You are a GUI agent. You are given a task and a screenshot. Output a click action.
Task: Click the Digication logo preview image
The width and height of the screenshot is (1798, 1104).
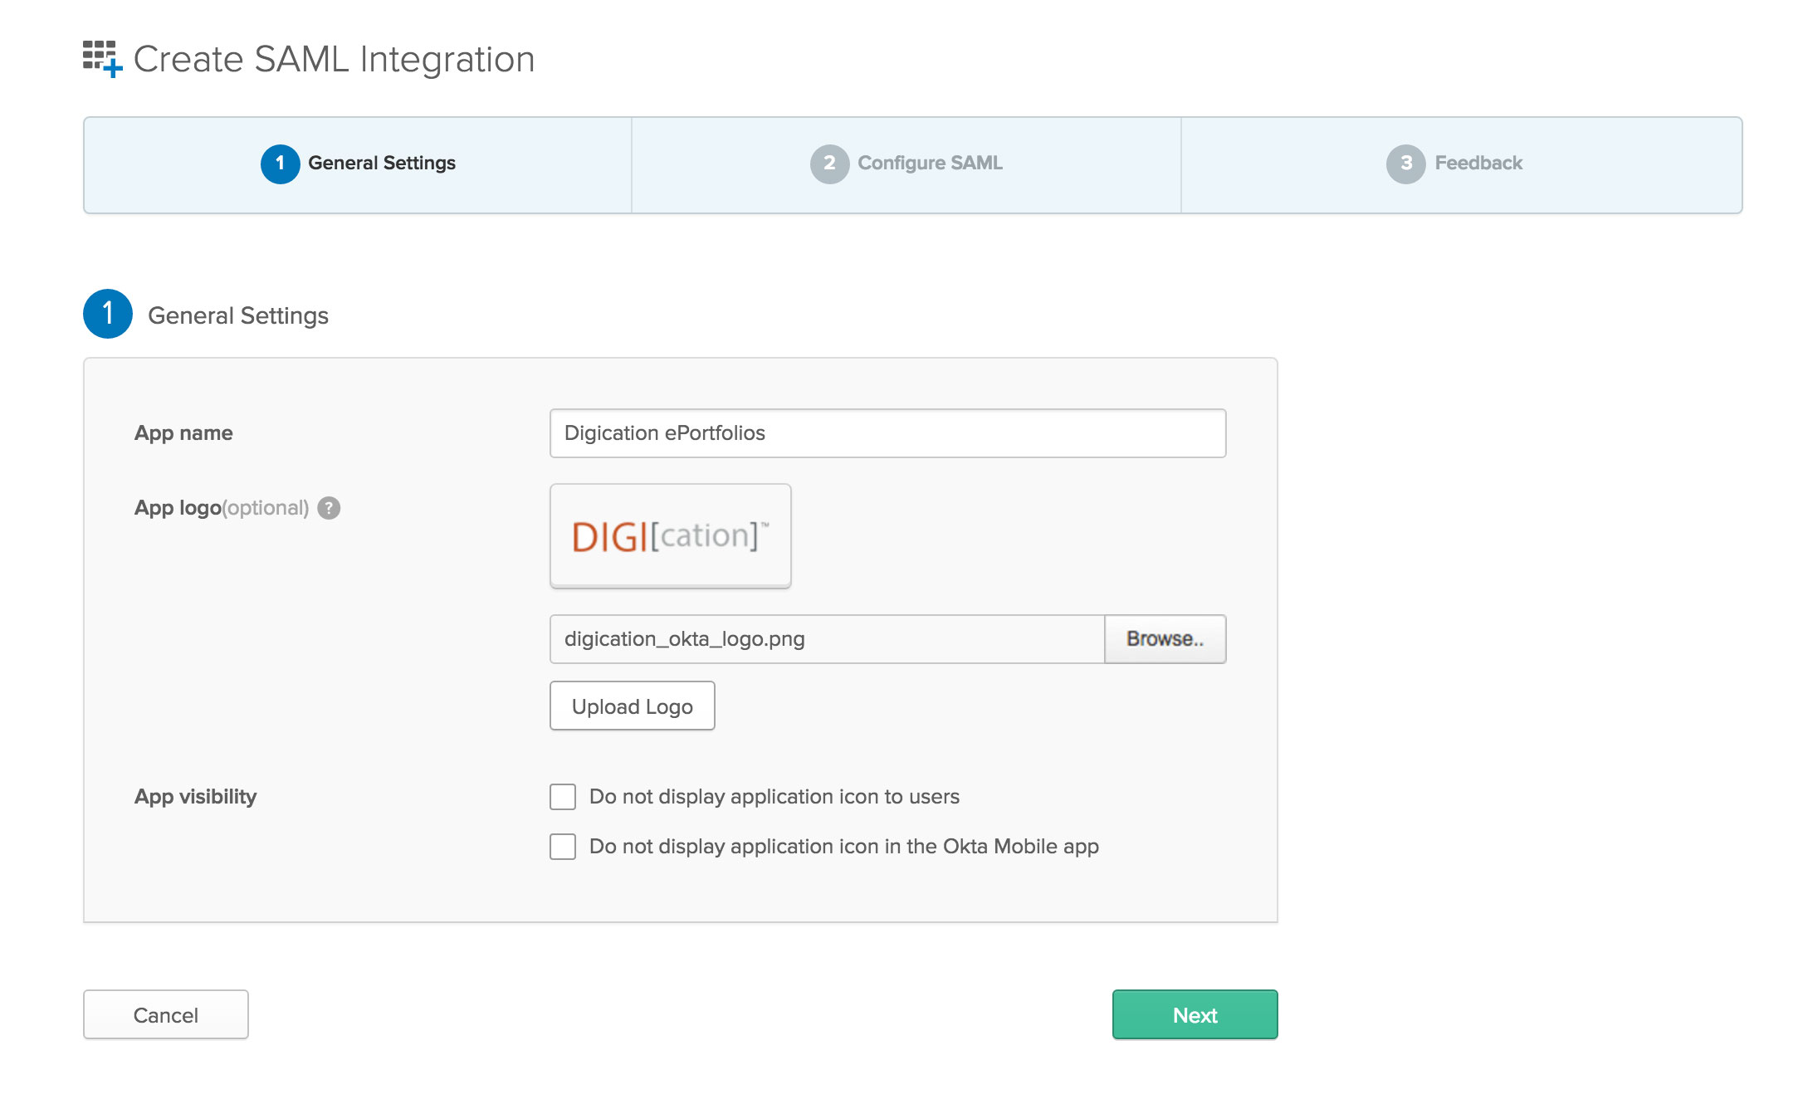(x=670, y=536)
